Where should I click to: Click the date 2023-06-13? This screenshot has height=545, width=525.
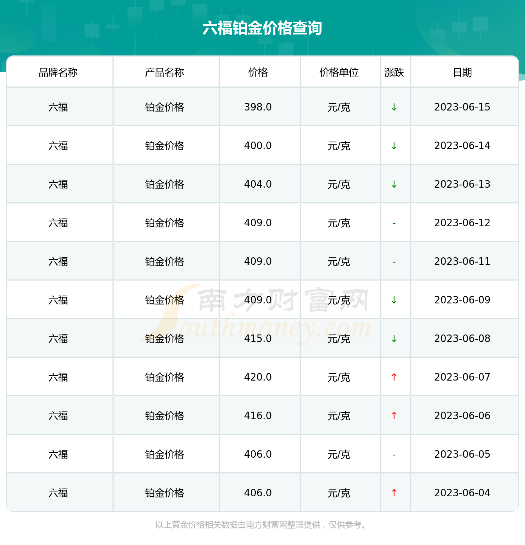(462, 184)
